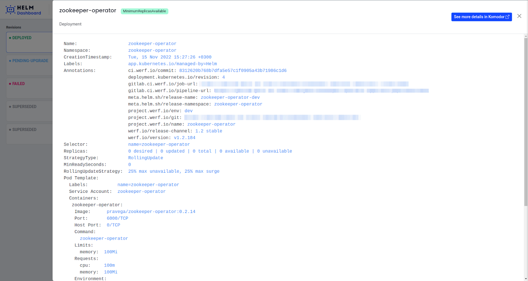Click the RollingUpdate strategy type value
Image resolution: width=528 pixels, height=281 pixels.
click(146, 158)
